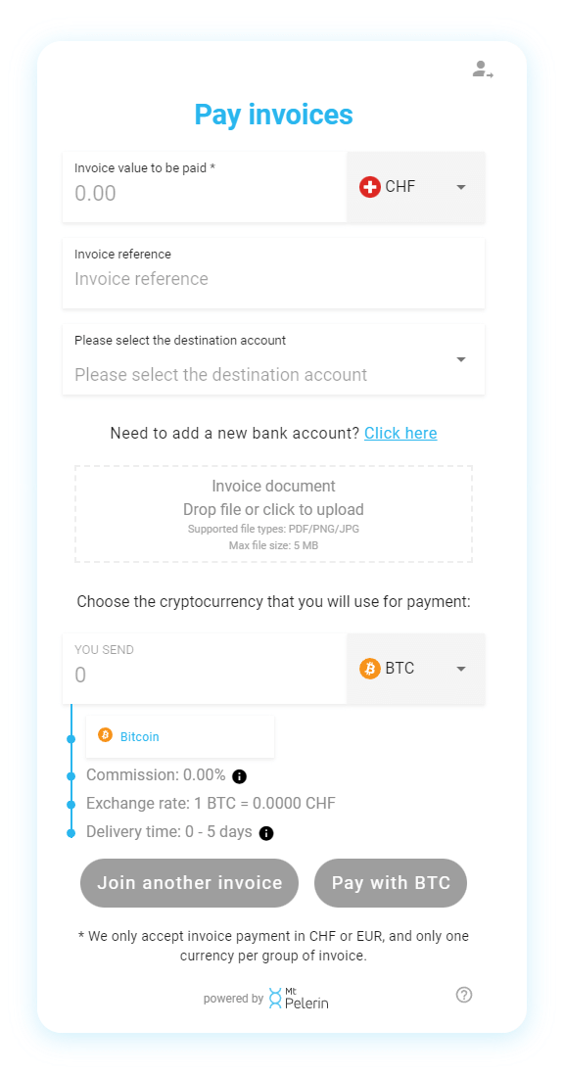Click the Join another invoice button
The height and width of the screenshot is (1074, 564).
pos(189,882)
